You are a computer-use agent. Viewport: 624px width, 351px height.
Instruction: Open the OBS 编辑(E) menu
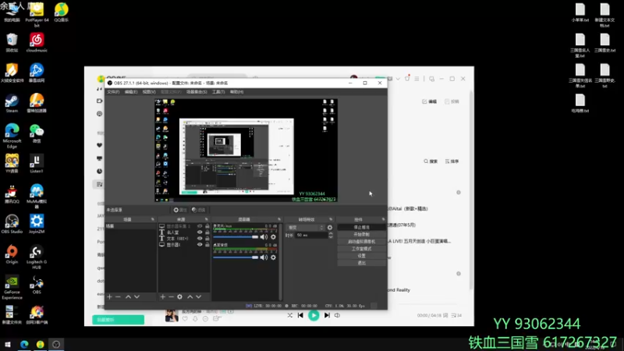(x=131, y=92)
